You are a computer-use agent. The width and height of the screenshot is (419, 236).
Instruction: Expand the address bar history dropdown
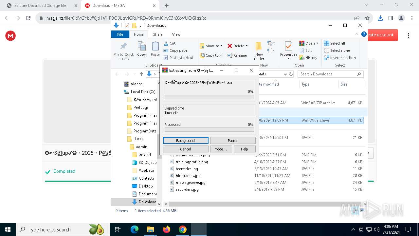[285, 74]
